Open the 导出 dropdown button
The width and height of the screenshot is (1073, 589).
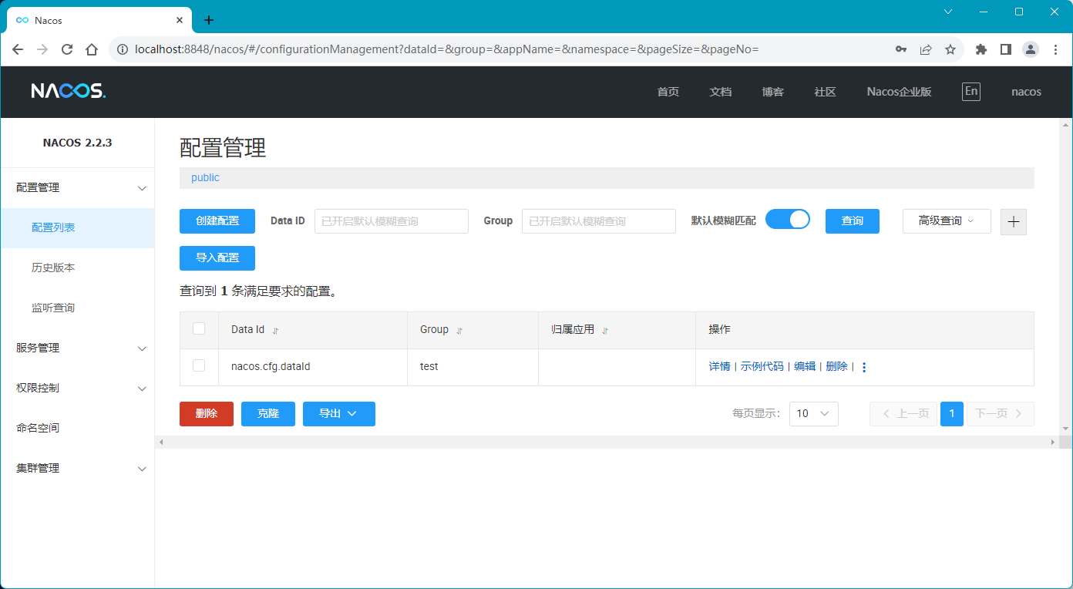tap(339, 413)
